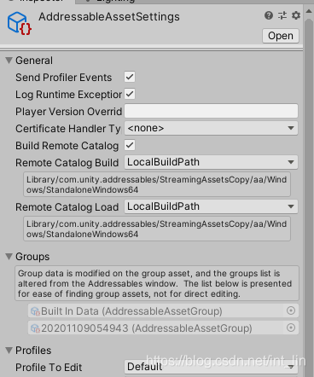Screen dimensions: 314x377
Task: Click the preset sliders icon
Action: coord(282,15)
